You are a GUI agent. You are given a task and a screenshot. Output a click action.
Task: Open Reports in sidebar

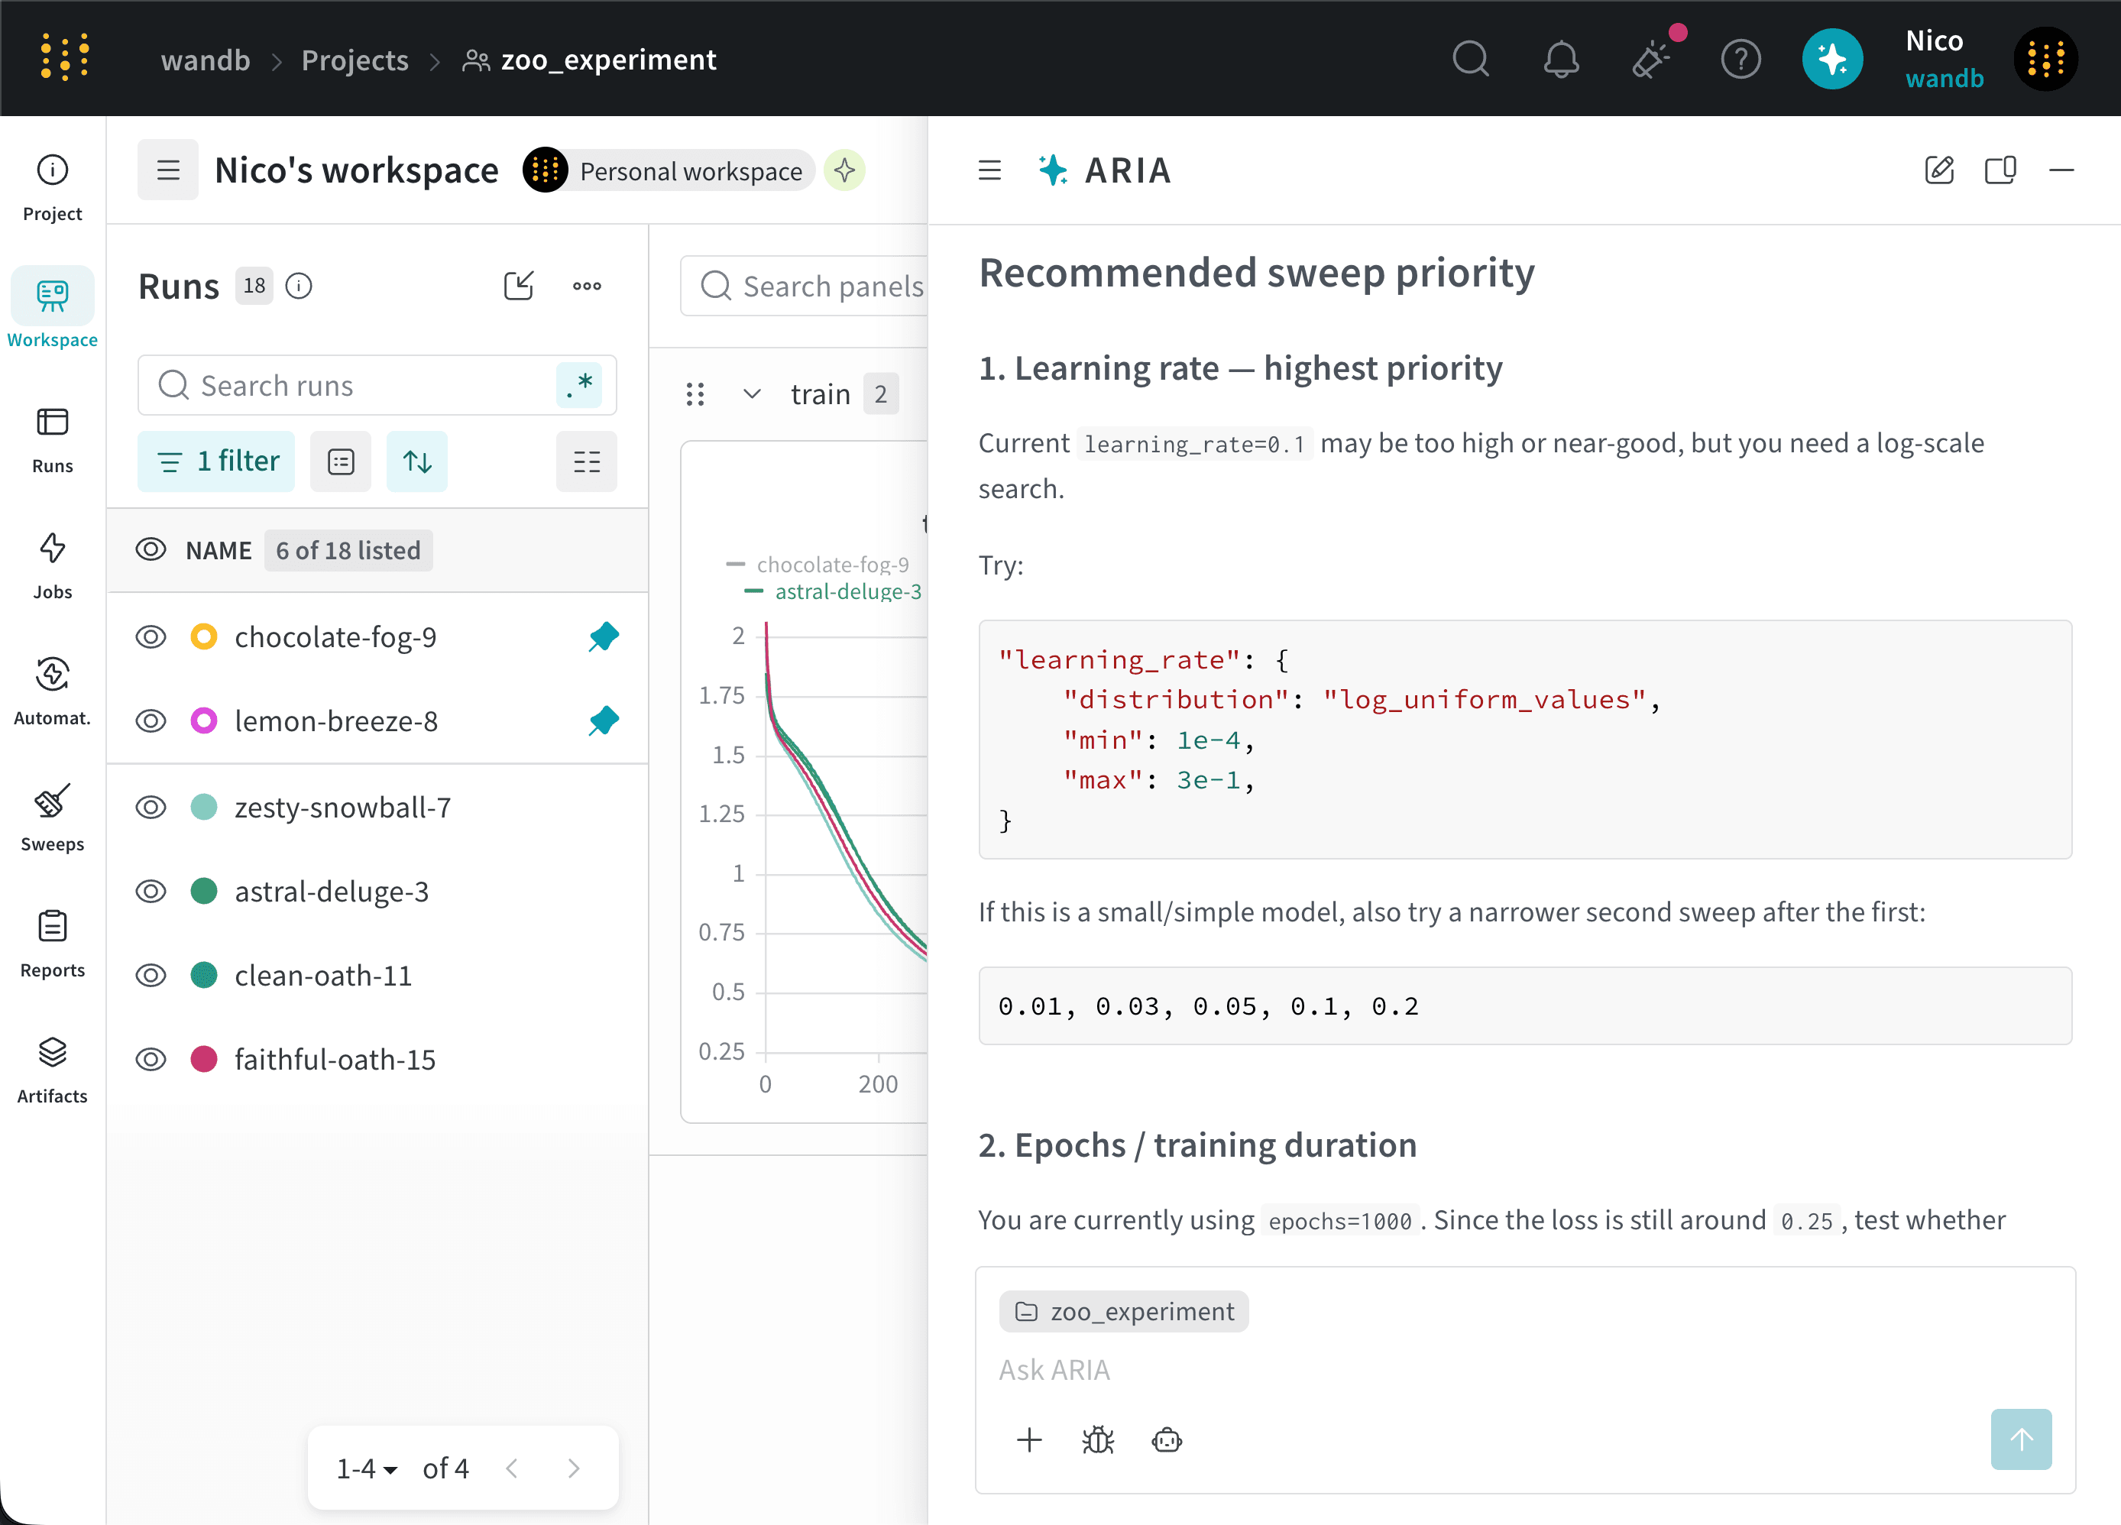point(53,944)
